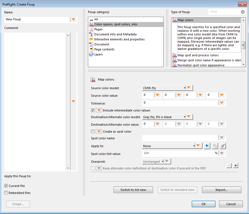Click the duplicate icon beside Apply to

(x=215, y=146)
